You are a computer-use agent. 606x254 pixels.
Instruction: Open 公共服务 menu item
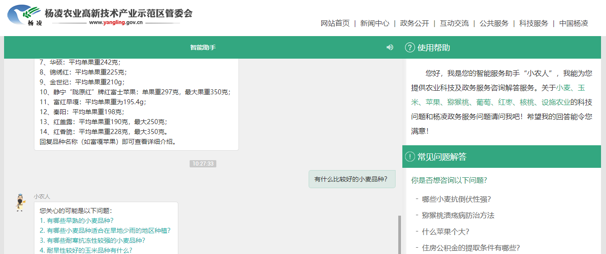(494, 23)
